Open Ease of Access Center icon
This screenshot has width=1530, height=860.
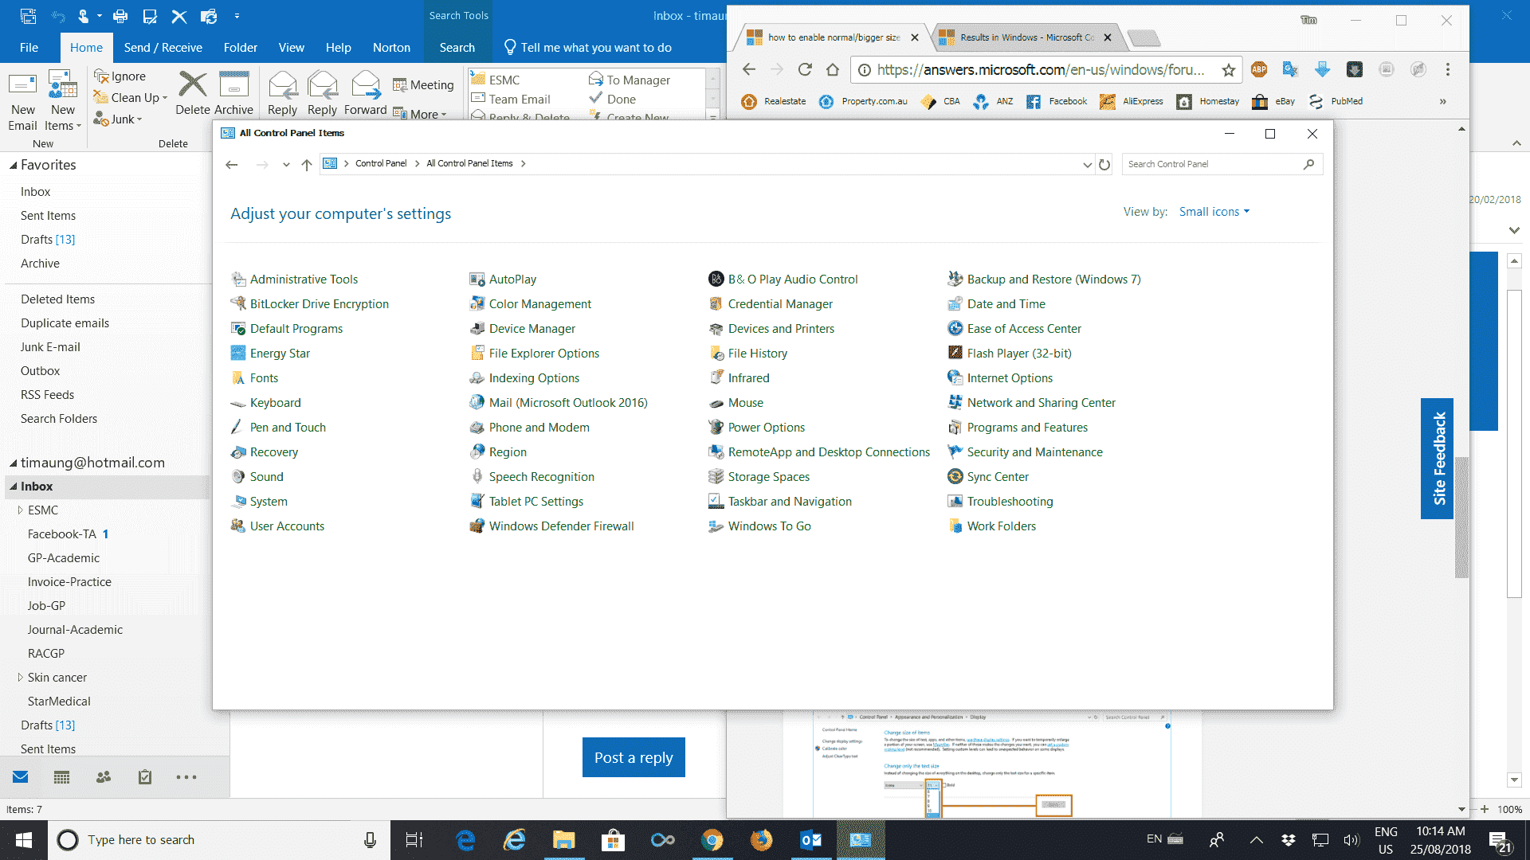tap(955, 329)
